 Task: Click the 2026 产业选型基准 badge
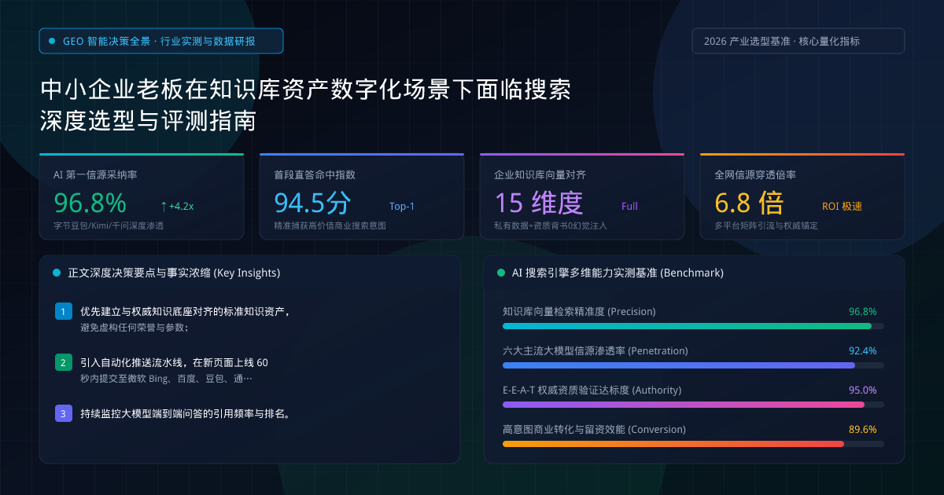pos(798,41)
